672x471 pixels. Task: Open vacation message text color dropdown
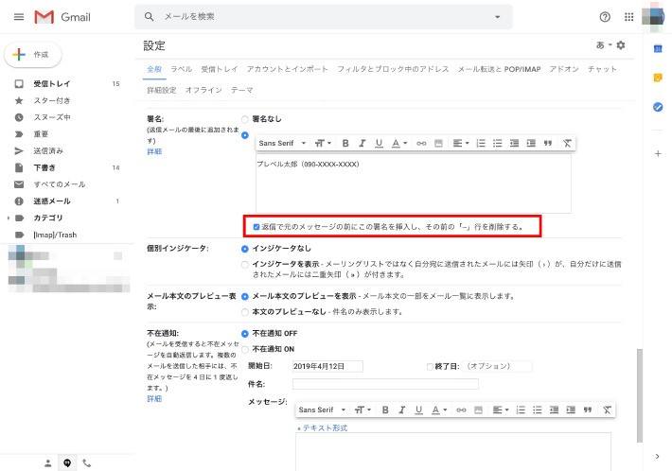tap(439, 410)
